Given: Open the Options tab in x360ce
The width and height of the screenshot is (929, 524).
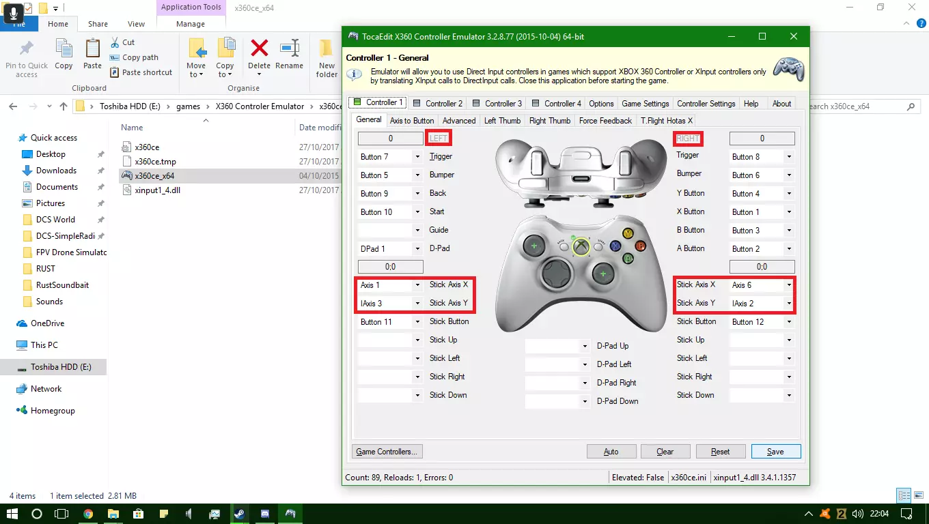Looking at the screenshot, I should 601,104.
